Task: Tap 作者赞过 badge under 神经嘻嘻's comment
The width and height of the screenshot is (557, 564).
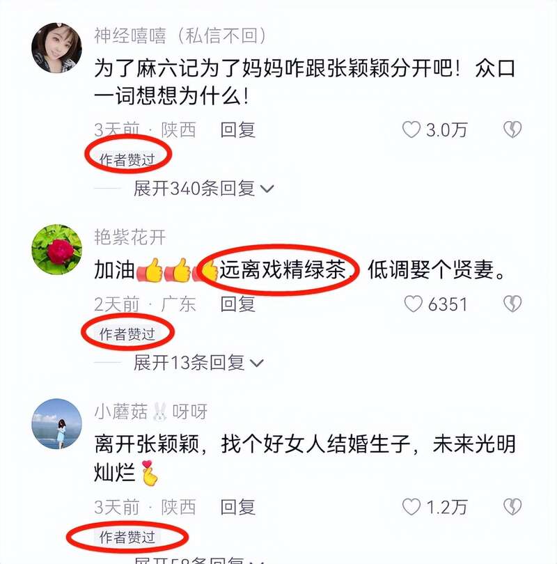Action: (127, 159)
